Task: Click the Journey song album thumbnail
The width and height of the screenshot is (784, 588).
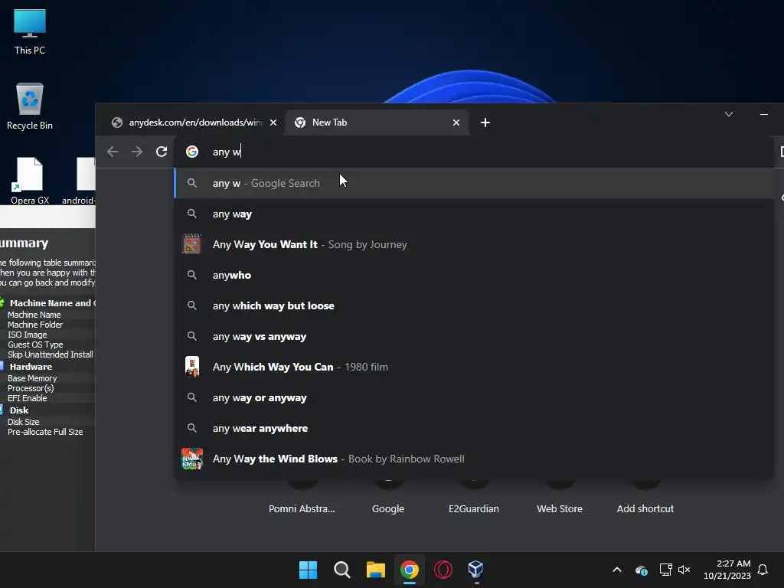Action: 192,244
